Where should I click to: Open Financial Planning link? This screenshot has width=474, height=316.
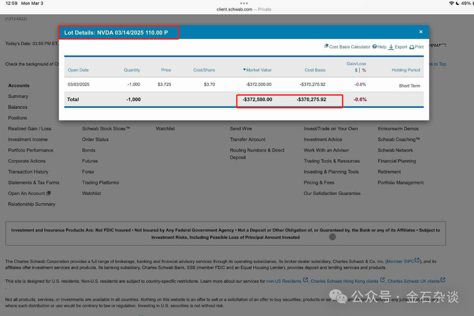[397, 161]
